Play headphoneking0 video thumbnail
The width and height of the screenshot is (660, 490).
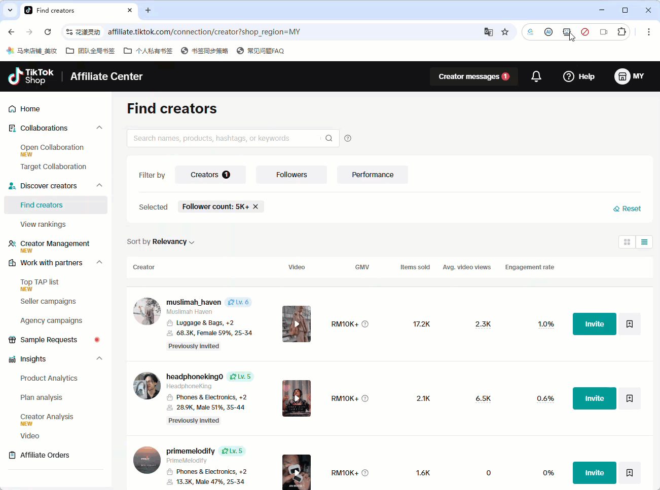click(297, 398)
